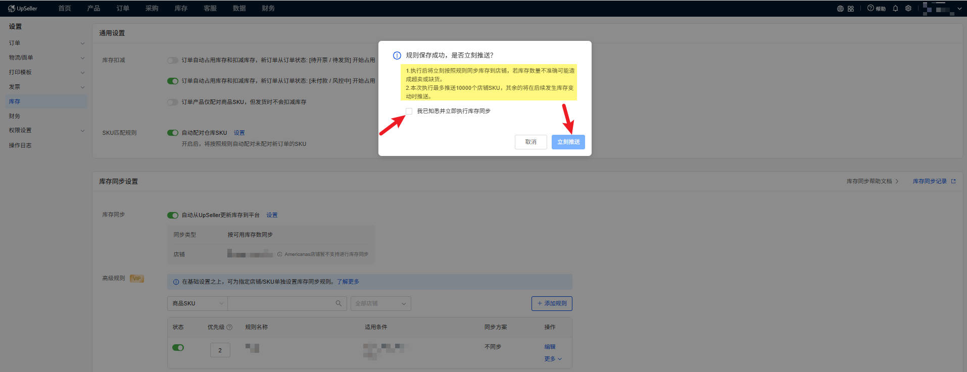
Task: Check 我已知悉并立即执行库存同步 checkbox
Action: (x=409, y=111)
